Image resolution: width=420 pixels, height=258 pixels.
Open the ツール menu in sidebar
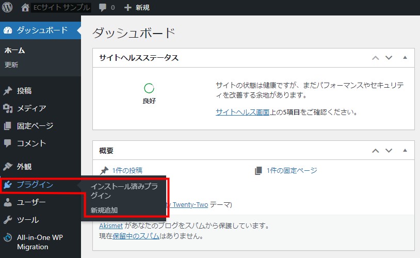[x=27, y=220]
